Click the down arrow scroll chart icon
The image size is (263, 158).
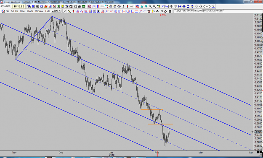(x=201, y=6)
